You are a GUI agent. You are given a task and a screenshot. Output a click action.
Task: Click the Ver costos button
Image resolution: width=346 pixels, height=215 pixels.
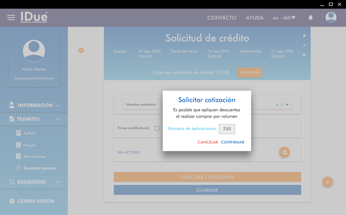pyautogui.click(x=249, y=73)
